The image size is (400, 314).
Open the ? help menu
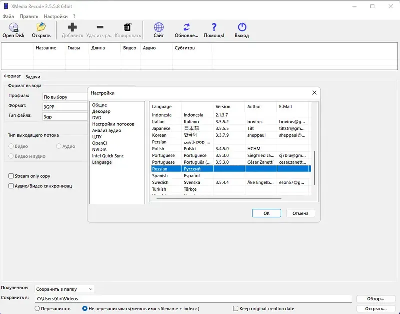click(74, 16)
